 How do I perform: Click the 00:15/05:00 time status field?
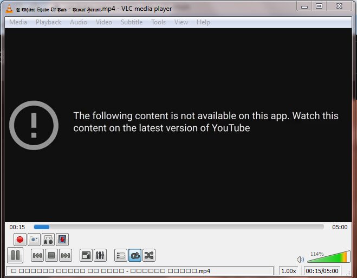tap(322, 271)
